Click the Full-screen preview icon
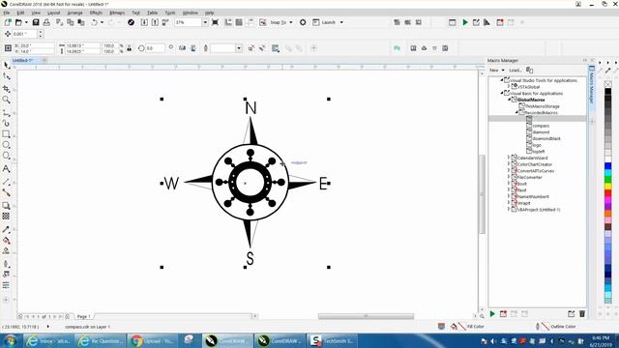This screenshot has height=348, width=619. pyautogui.click(x=215, y=22)
